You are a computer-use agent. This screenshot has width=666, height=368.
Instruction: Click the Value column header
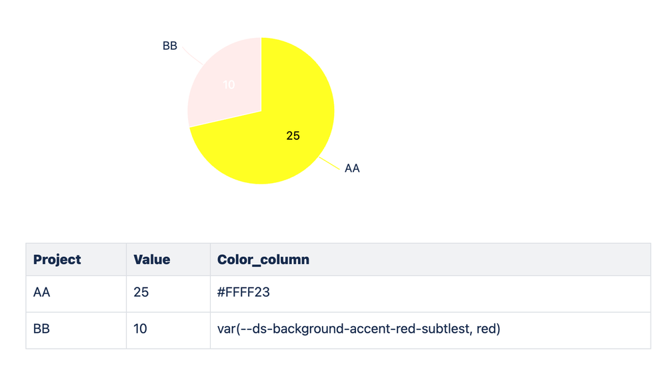coord(168,260)
